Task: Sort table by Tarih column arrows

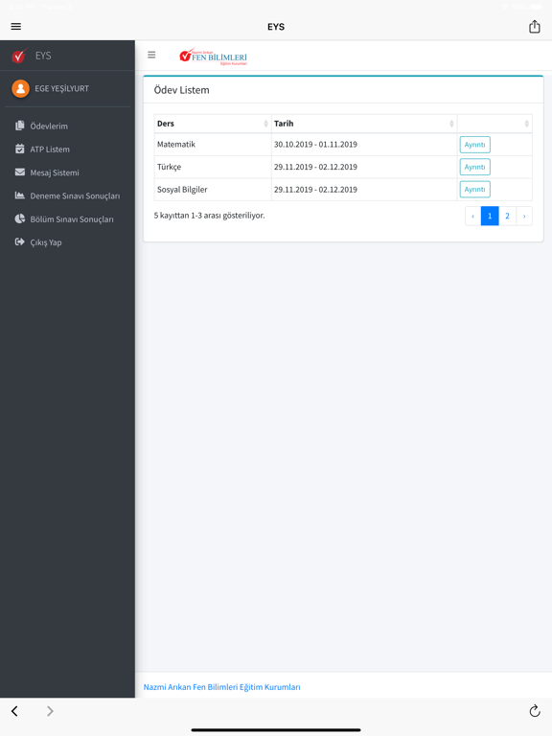Action: click(x=451, y=124)
